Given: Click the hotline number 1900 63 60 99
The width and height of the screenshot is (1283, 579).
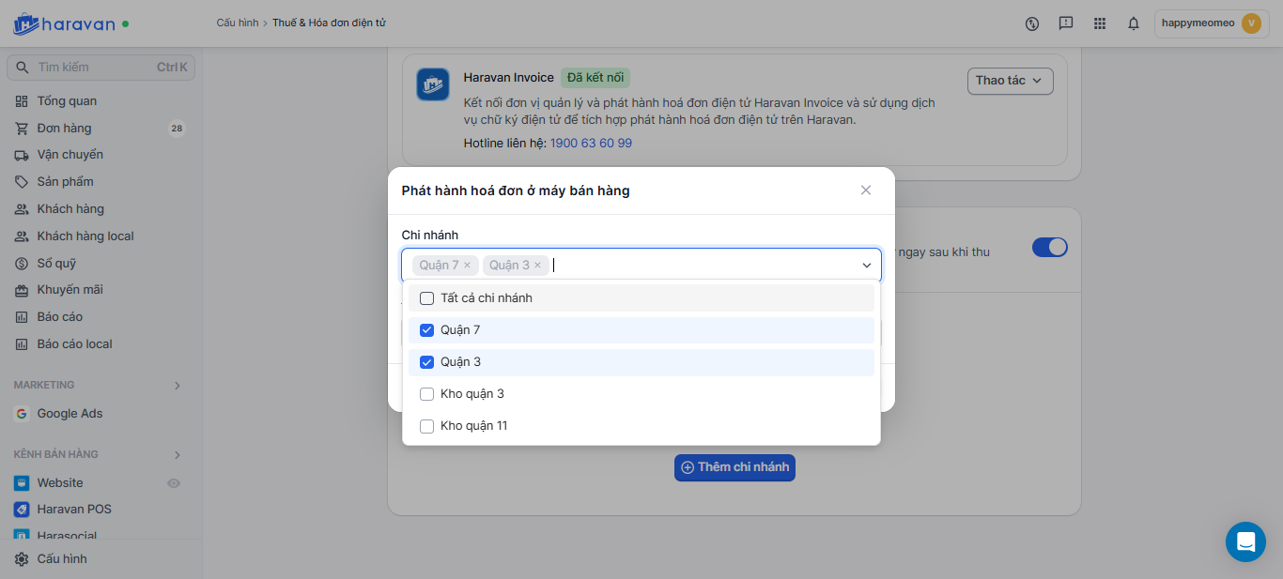Looking at the screenshot, I should click(591, 144).
